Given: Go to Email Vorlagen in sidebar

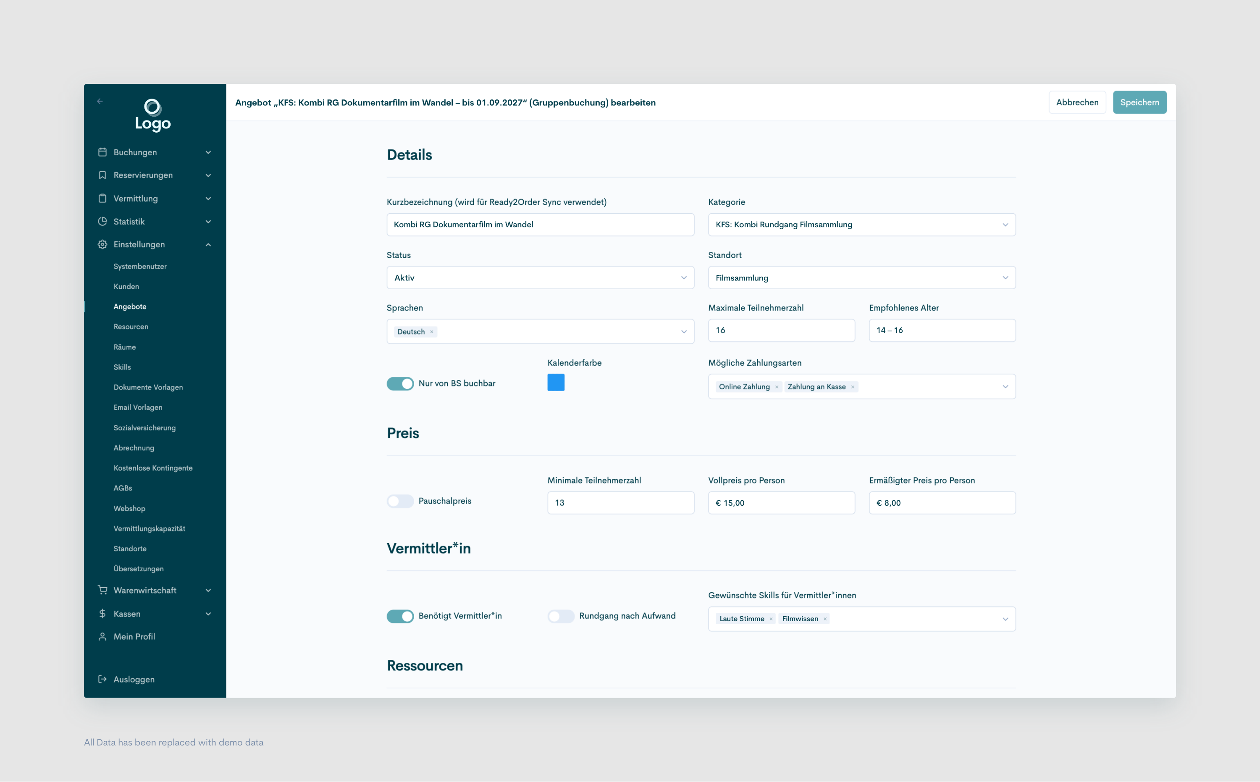Looking at the screenshot, I should point(138,408).
